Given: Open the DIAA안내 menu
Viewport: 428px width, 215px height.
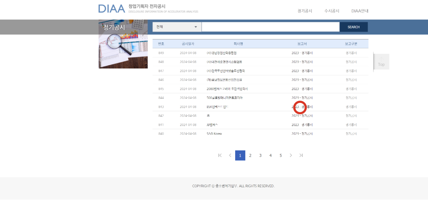Looking at the screenshot, I should point(360,11).
